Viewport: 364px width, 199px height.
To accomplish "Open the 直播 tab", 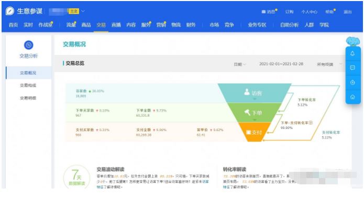I will point(116,25).
